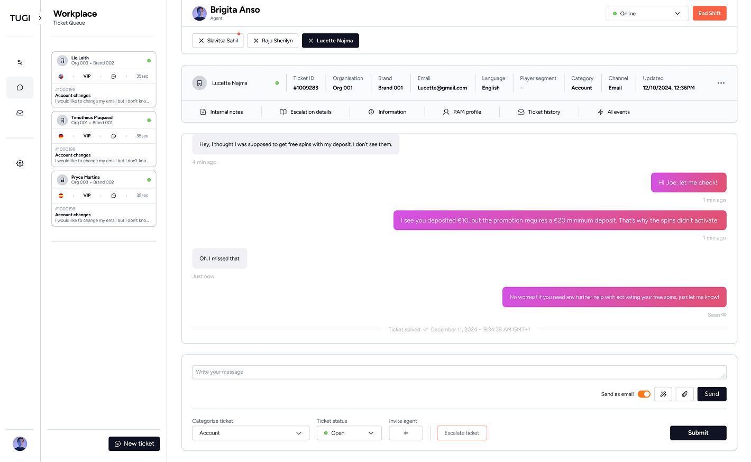This screenshot has width=751, height=462.
Task: Toggle the Send as email switch
Action: click(644, 394)
